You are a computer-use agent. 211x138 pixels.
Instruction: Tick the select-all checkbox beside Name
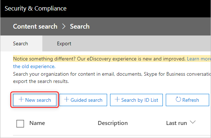(x=20, y=124)
